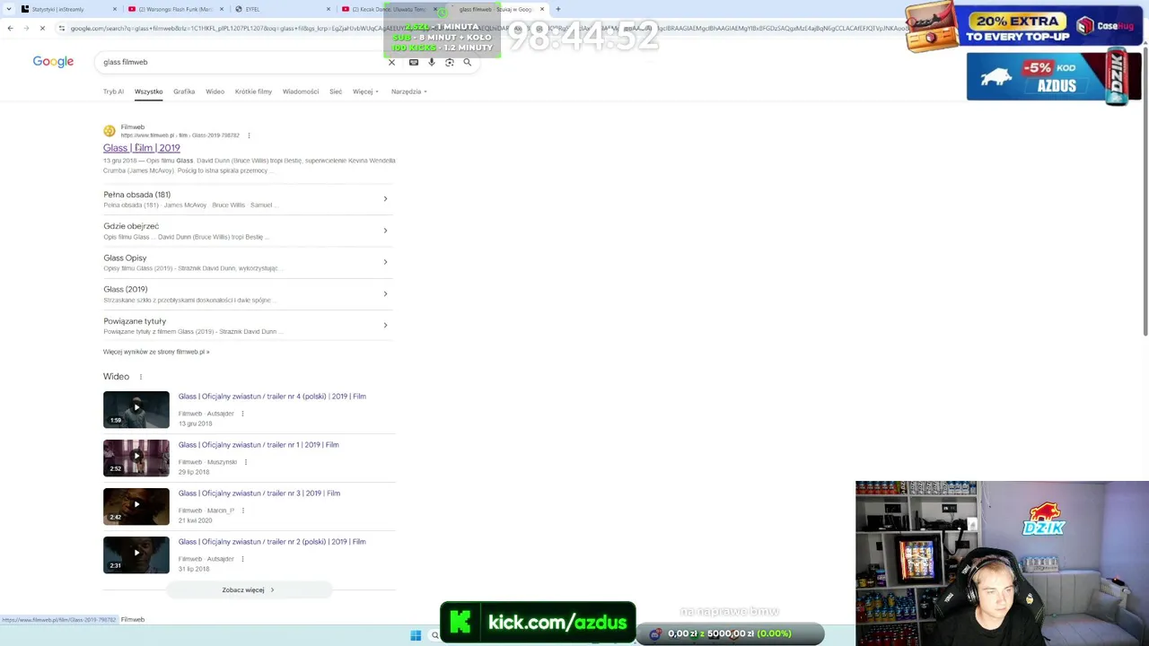Open the Windows Start menu

click(x=416, y=635)
